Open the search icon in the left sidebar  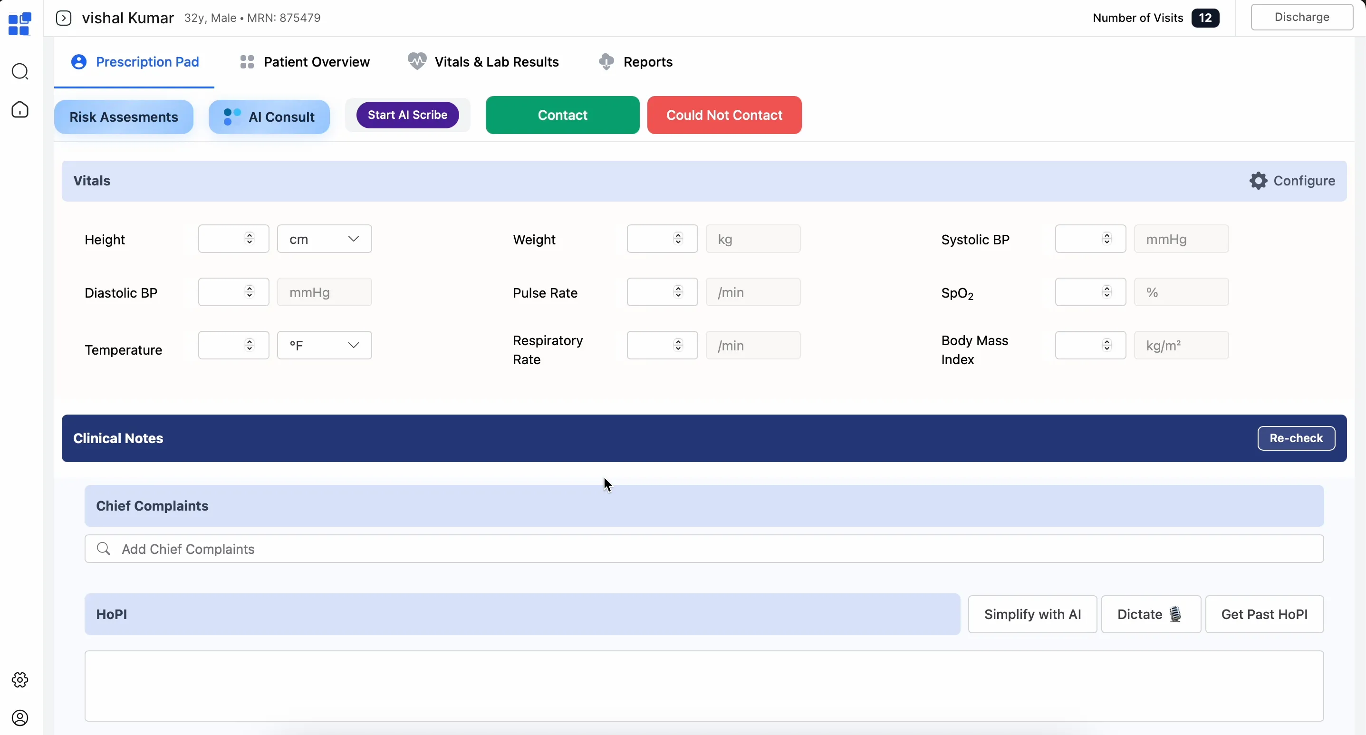click(20, 72)
